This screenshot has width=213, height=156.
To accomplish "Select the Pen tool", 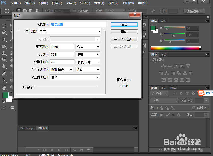I will [4, 73].
